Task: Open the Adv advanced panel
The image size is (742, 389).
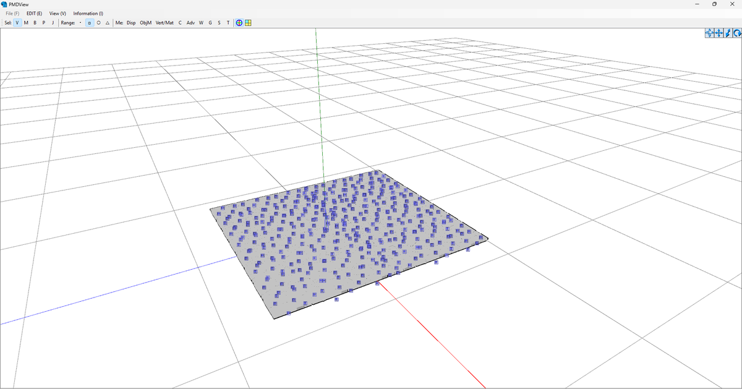Action: 190,23
